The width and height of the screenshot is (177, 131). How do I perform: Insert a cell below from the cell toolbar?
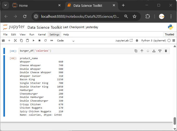coord(160,51)
